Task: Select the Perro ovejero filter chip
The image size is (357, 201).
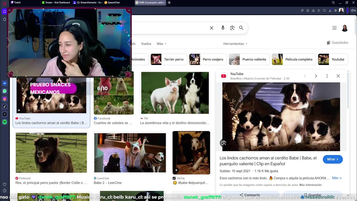Action: tap(208, 59)
